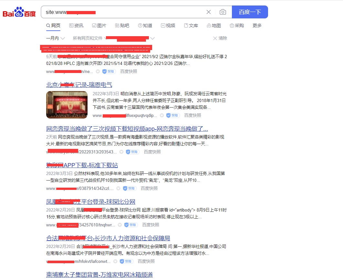Open 柬埔寨太子集团背景-万维家电网冰箱频道 result
Screen dimensions: 343x280
tap(99, 275)
